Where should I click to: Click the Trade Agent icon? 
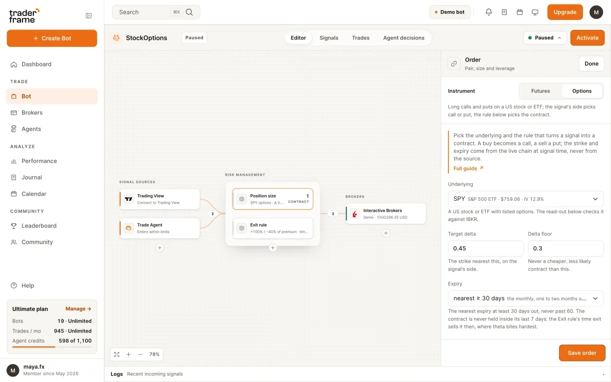click(x=129, y=228)
